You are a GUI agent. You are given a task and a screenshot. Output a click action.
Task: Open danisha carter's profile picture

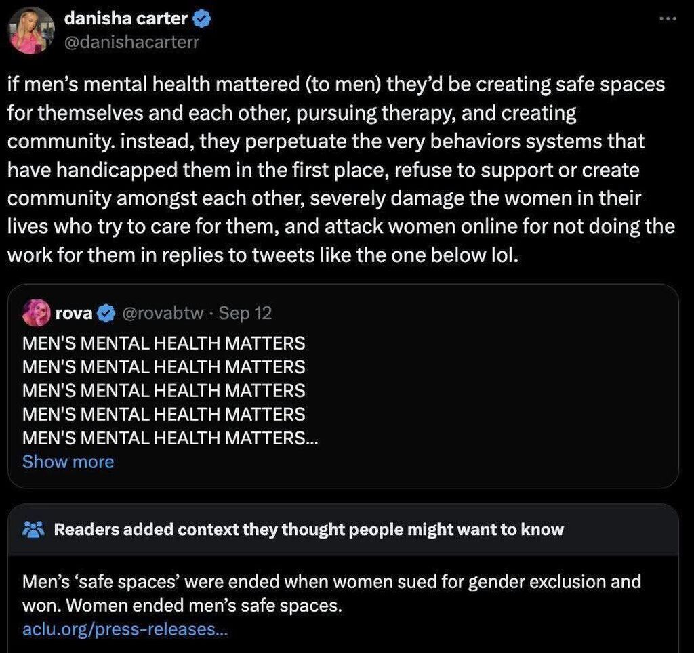coord(31,30)
